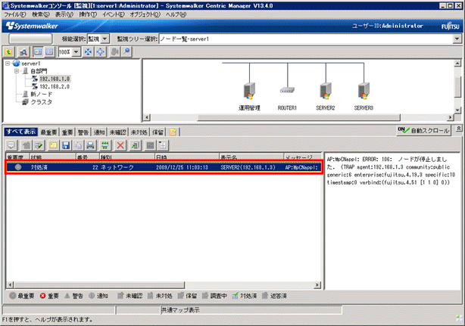Click the shrink-to-fit arrows icon

88,52
